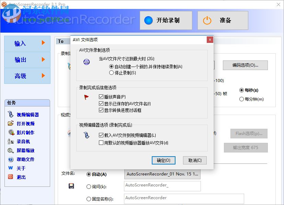Confirm dialog with 确定(O) button
The image size is (284, 205).
click(x=163, y=160)
